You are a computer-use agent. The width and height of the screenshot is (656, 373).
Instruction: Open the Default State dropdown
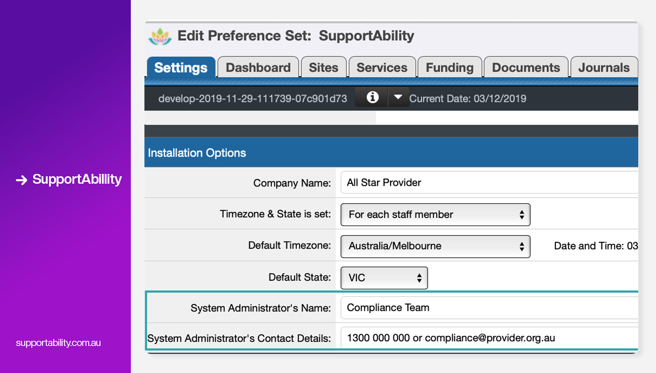coord(384,278)
